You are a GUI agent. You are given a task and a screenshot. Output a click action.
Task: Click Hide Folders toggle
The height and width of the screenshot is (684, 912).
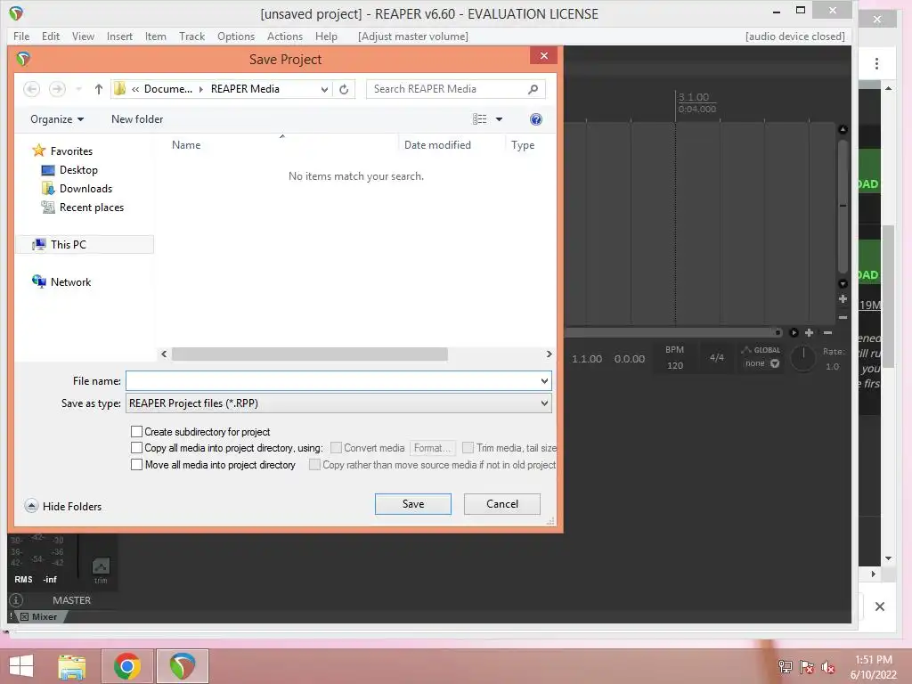[63, 506]
